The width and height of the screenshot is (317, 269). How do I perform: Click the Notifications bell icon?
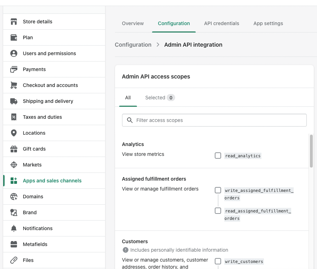click(x=14, y=228)
